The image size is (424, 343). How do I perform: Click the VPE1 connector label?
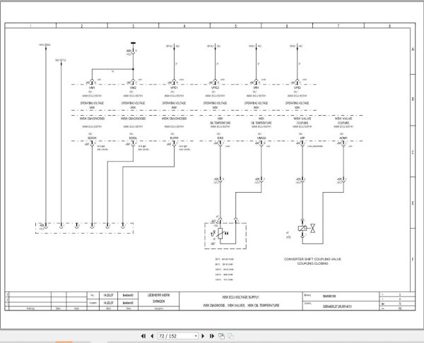pyautogui.click(x=174, y=88)
